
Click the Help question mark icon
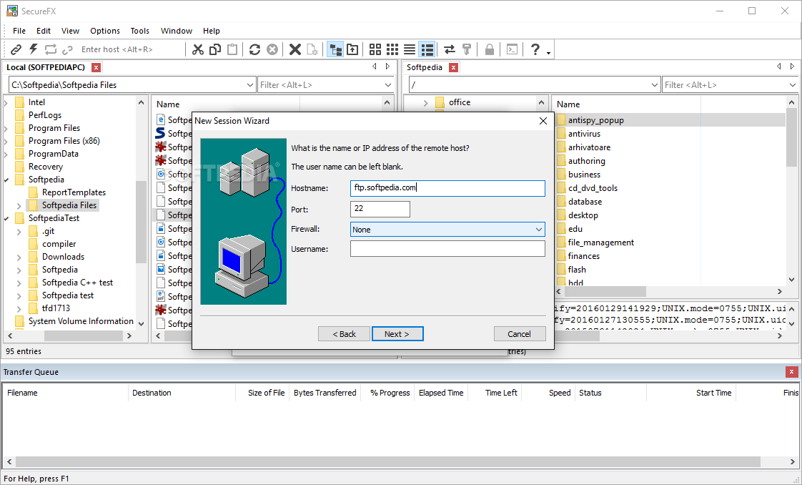pyautogui.click(x=535, y=49)
